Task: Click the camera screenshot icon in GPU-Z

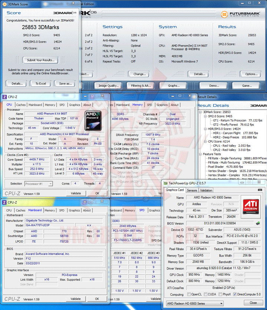Action: 260,190
